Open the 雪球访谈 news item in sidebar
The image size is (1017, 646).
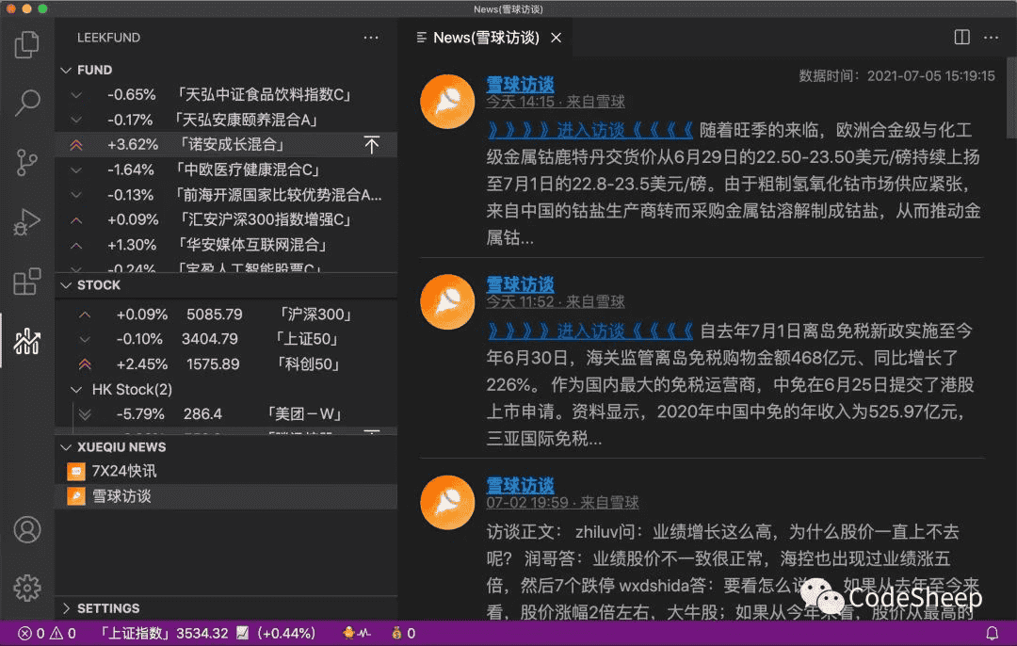226,496
